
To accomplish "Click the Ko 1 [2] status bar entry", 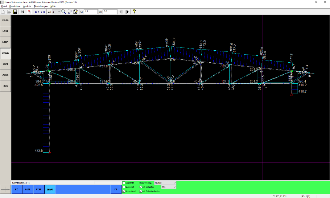I will coord(306,196).
